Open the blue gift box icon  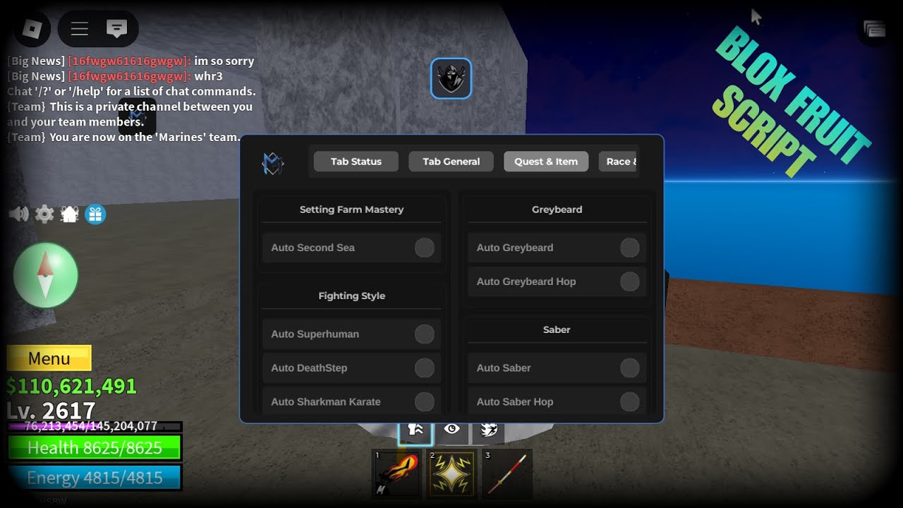[95, 214]
